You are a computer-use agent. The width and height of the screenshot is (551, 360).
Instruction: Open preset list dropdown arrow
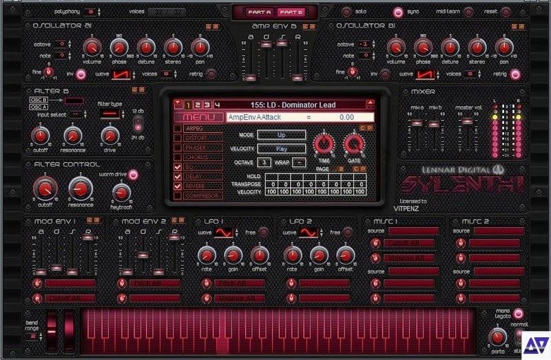[178, 103]
